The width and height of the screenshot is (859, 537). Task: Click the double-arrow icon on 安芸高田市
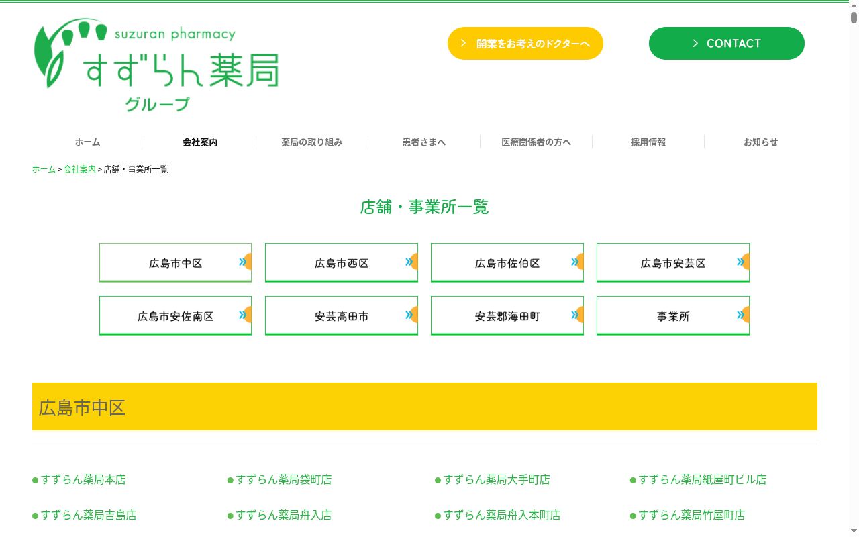(409, 315)
